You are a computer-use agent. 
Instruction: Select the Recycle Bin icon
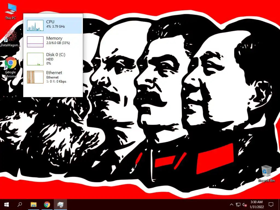266,174
